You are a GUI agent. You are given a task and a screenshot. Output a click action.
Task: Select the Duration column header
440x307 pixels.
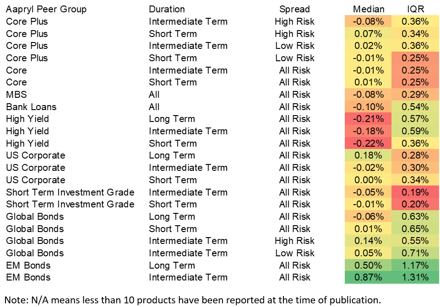tap(167, 9)
